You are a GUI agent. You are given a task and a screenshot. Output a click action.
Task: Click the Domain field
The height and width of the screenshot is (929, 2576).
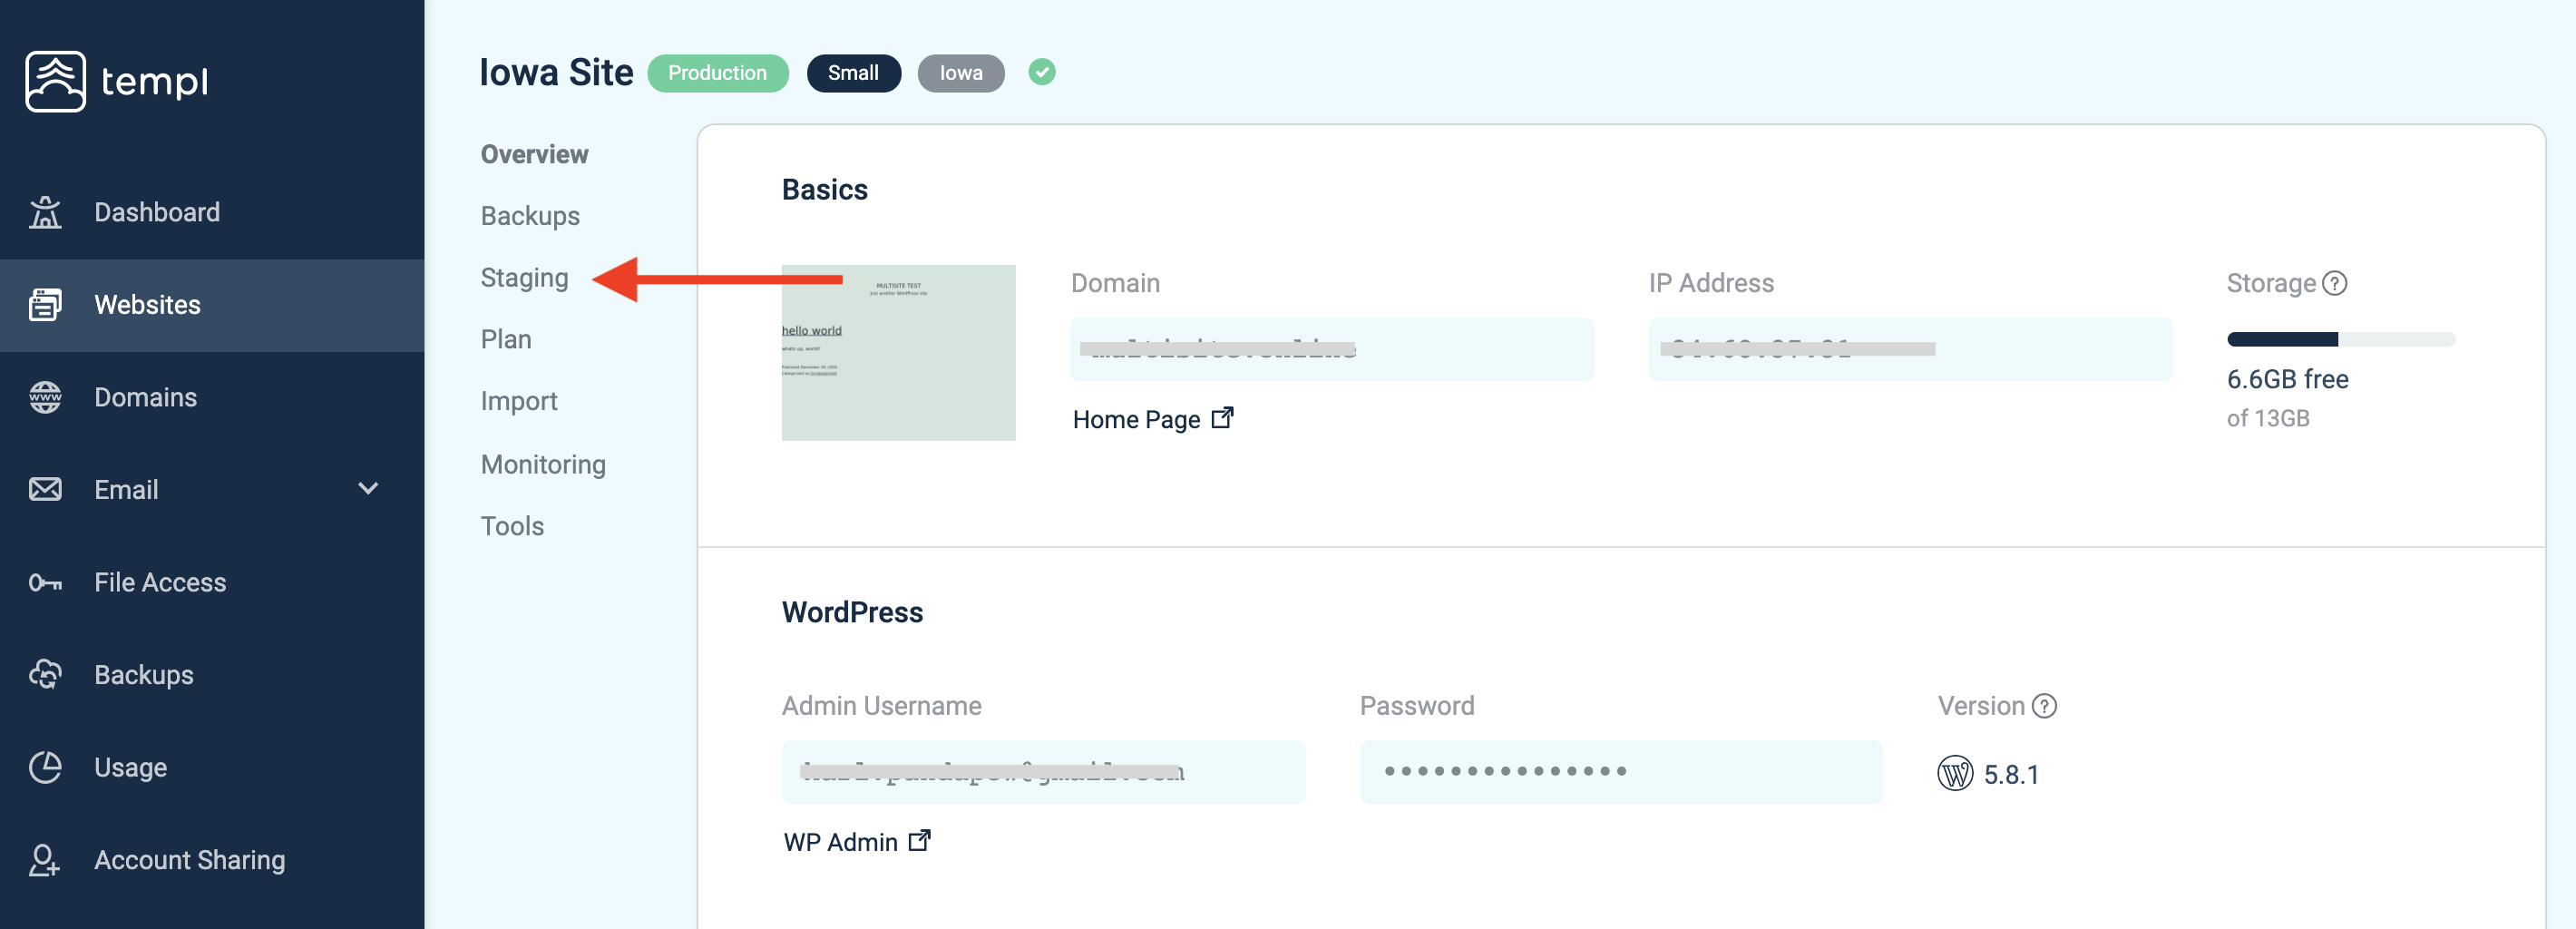click(x=1331, y=349)
